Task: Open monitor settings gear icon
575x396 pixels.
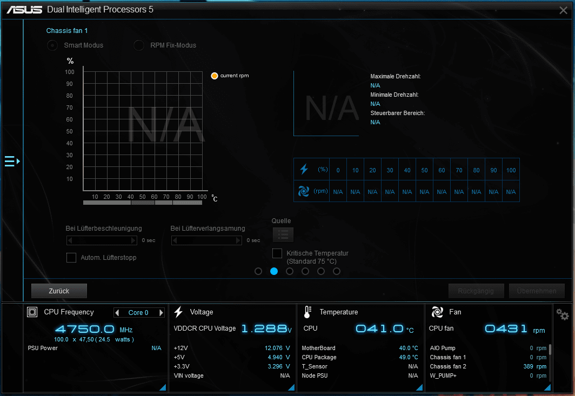Action: click(x=562, y=314)
